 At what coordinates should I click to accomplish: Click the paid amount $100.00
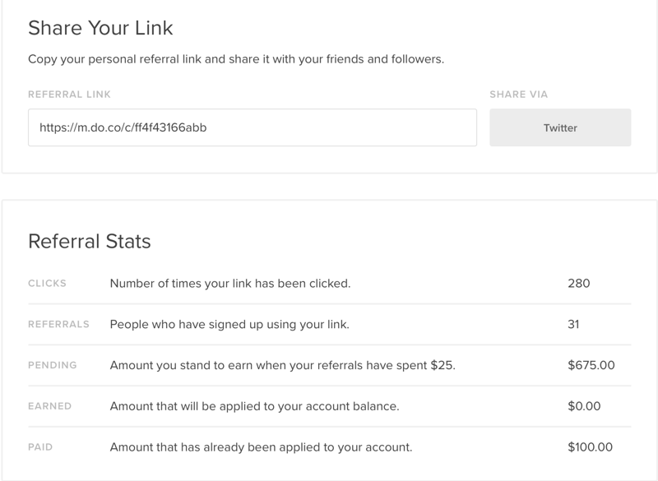pos(591,447)
